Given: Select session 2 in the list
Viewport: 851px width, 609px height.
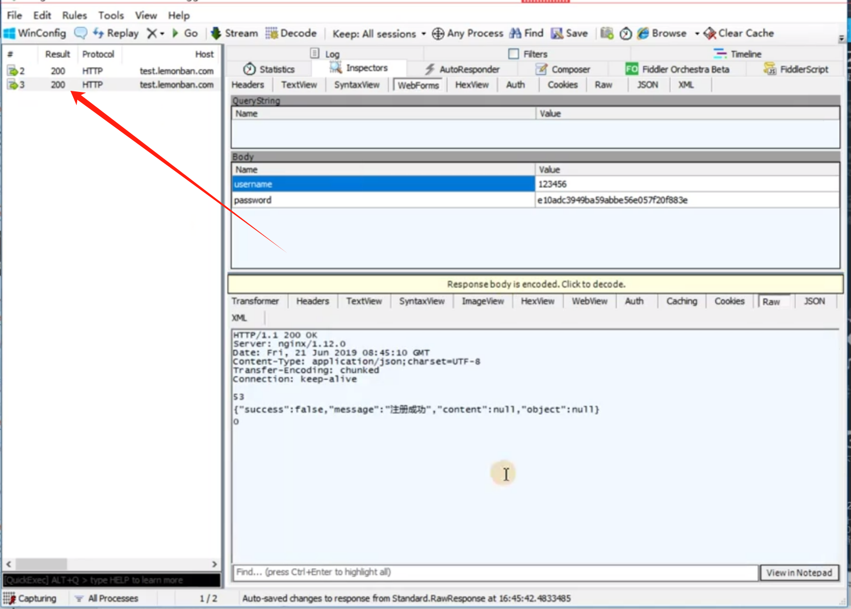Looking at the screenshot, I should pyautogui.click(x=111, y=71).
